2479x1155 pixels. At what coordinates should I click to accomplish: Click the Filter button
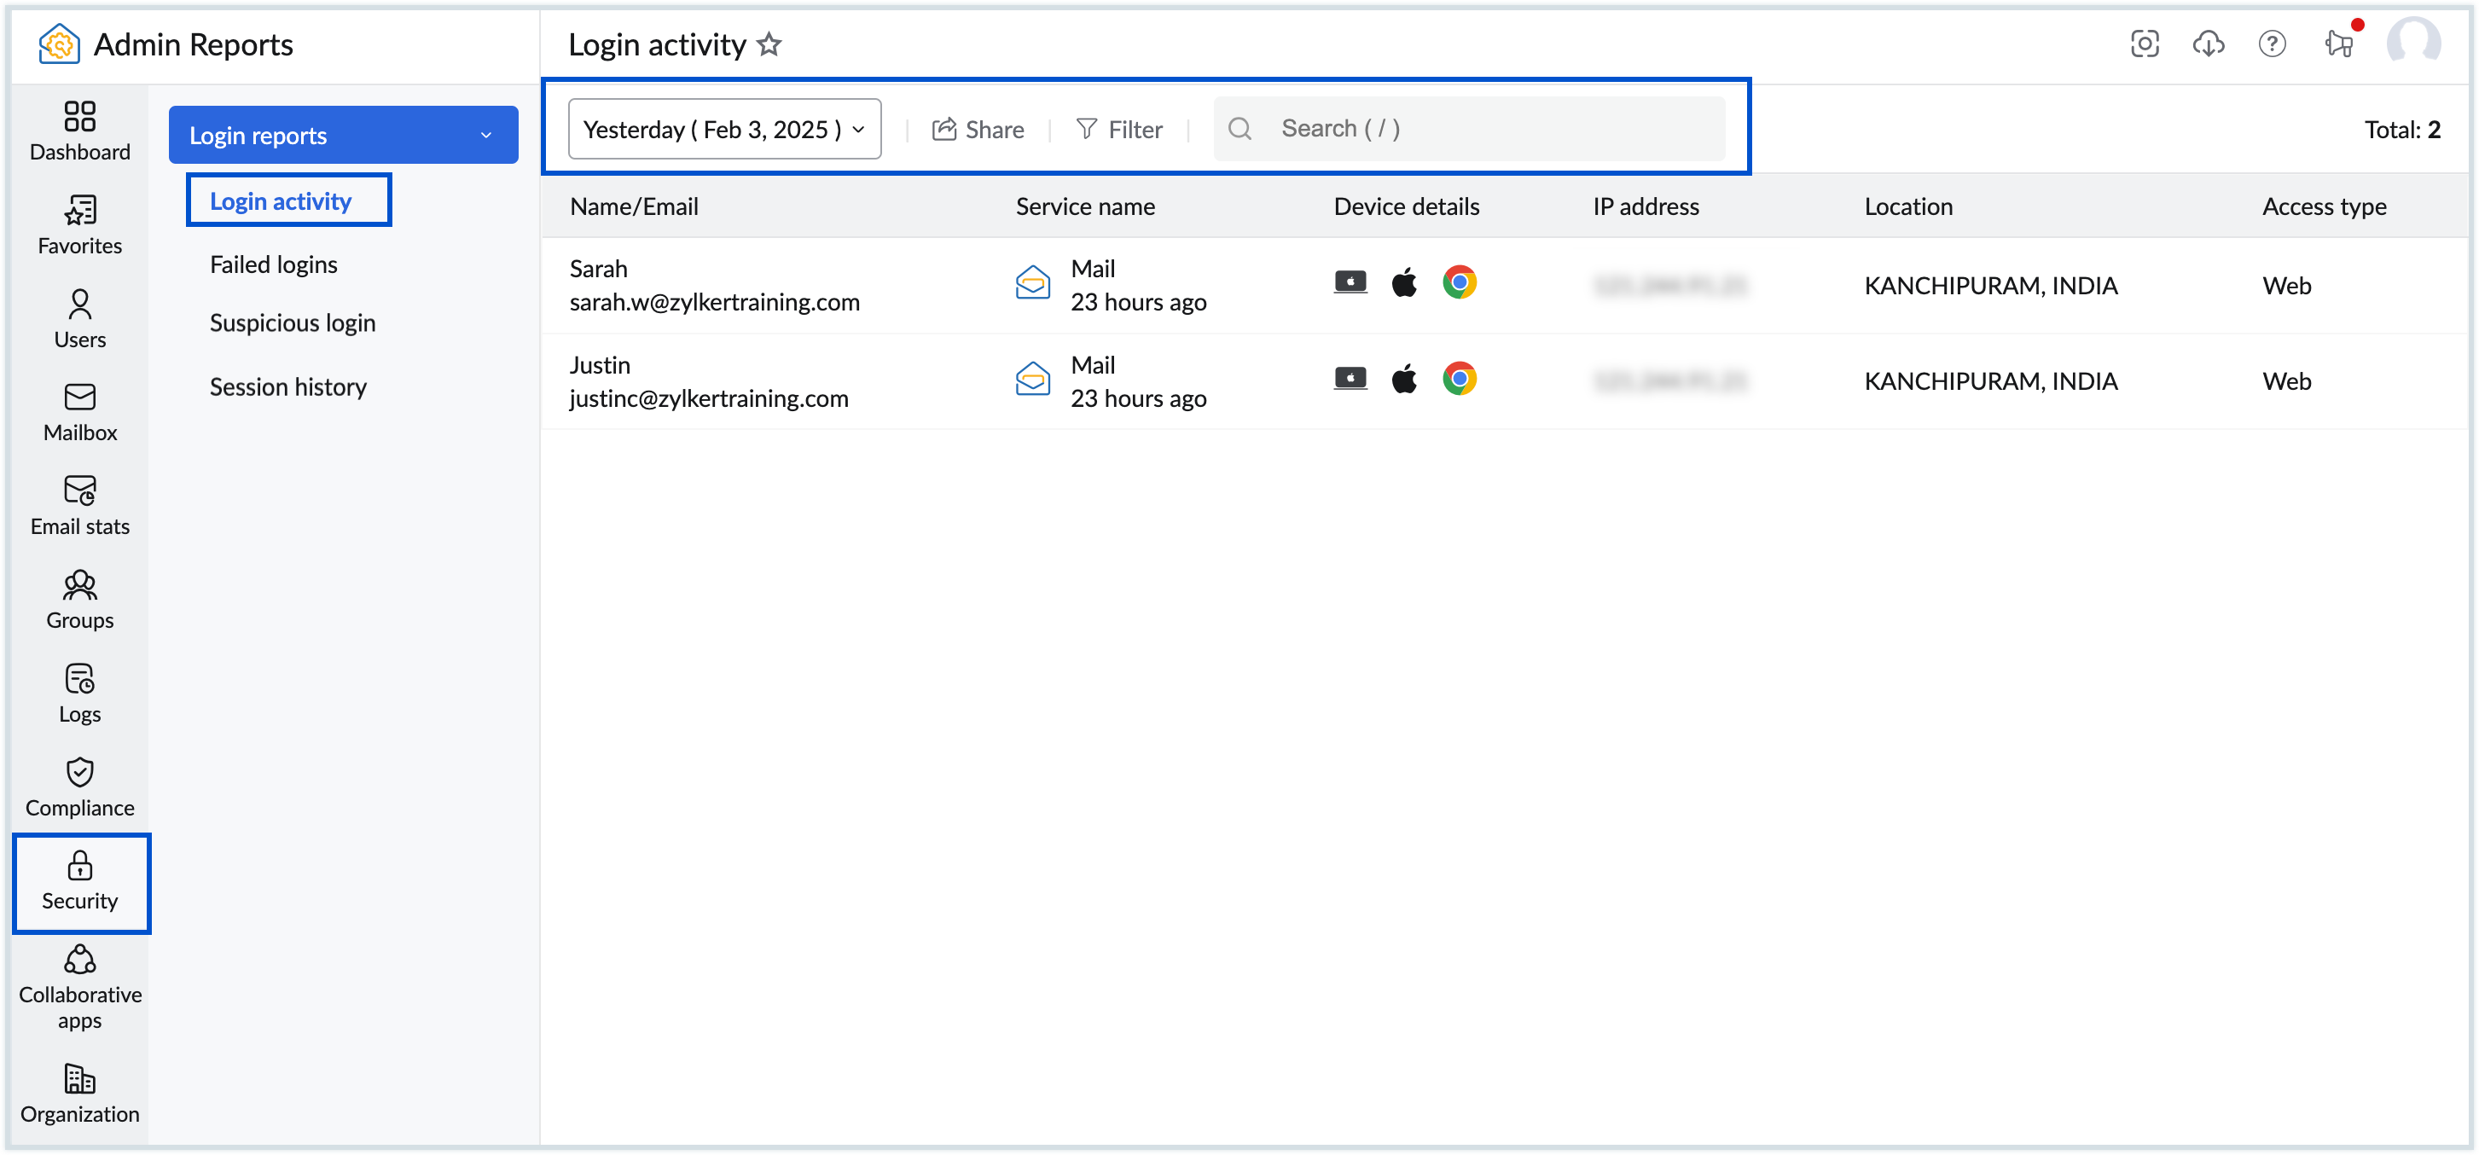pyautogui.click(x=1118, y=128)
